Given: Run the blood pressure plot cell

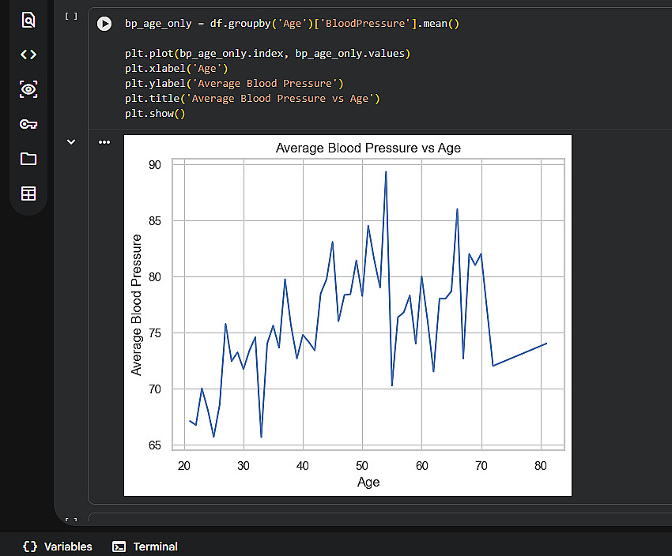Looking at the screenshot, I should (x=104, y=24).
